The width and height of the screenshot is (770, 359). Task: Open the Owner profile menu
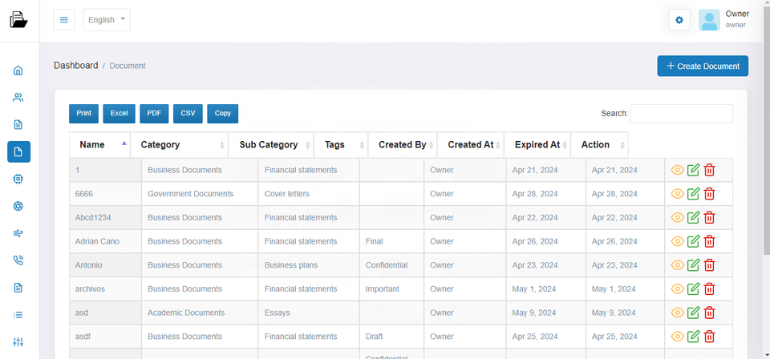coord(723,20)
